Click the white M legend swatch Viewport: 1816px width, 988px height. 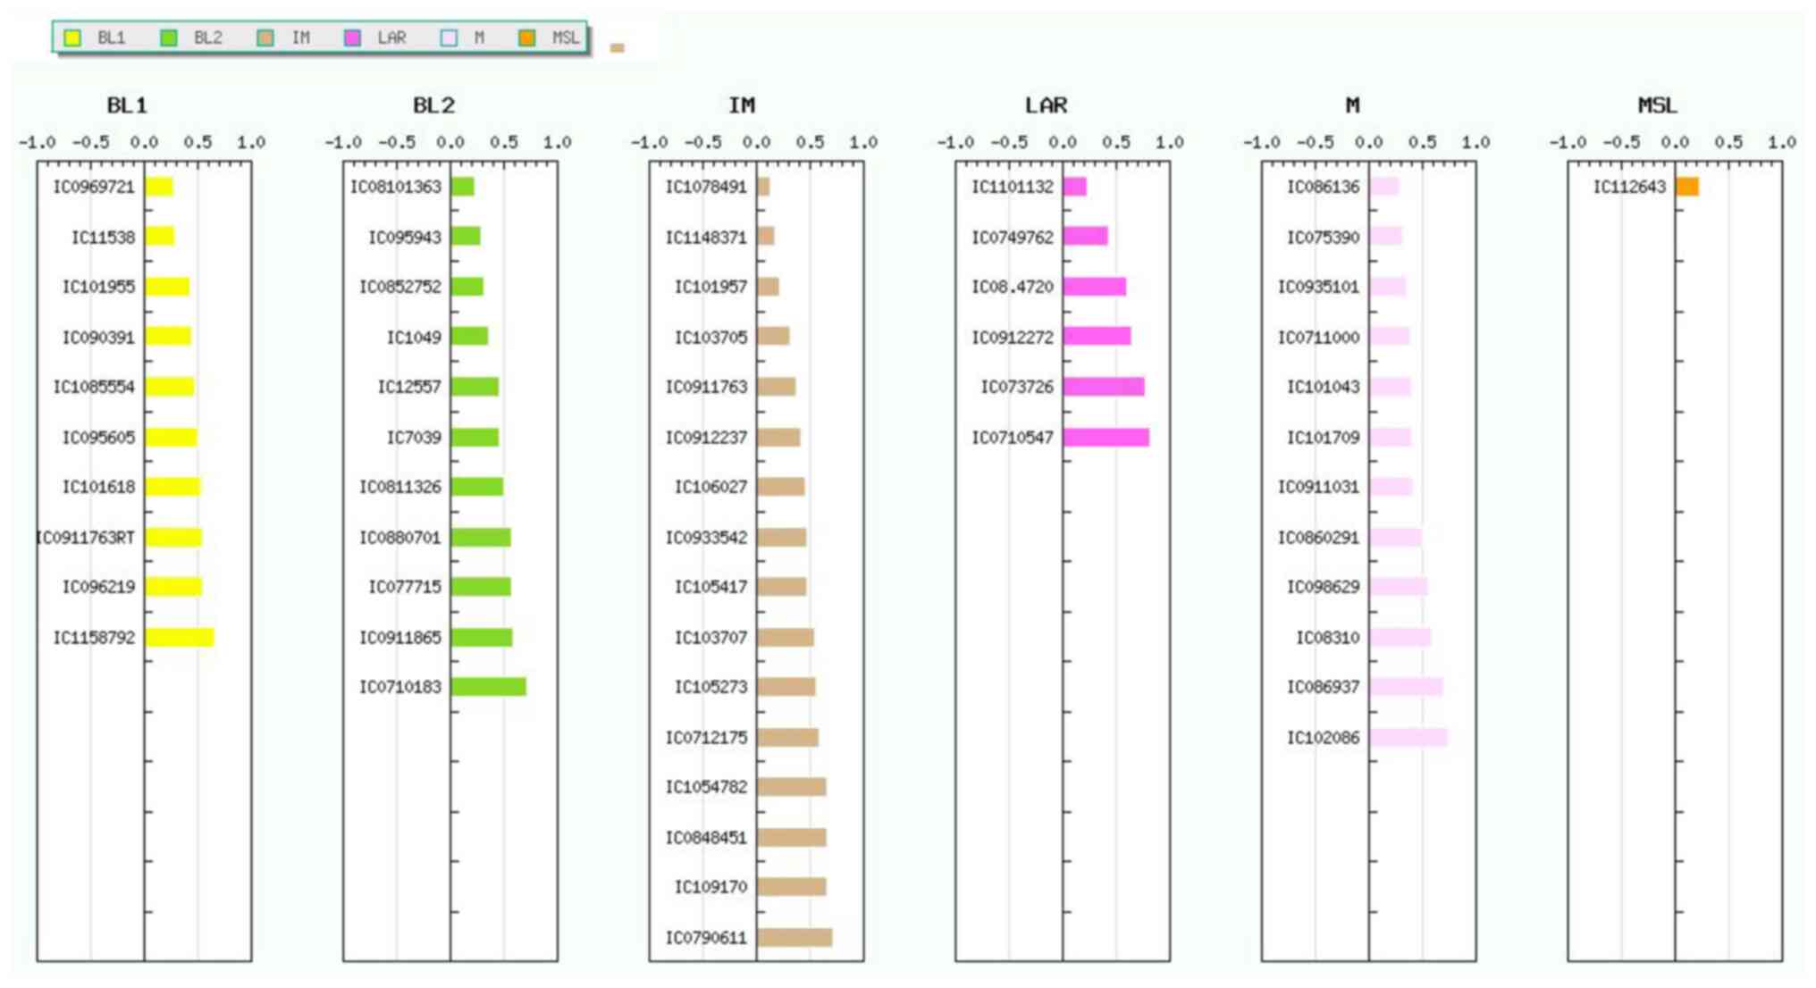pos(449,38)
